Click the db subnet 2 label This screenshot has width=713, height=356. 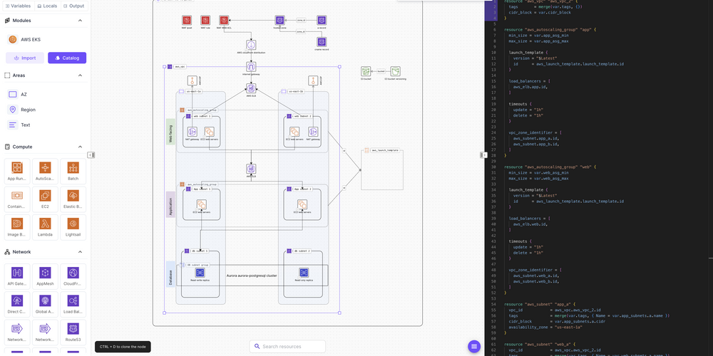click(302, 251)
